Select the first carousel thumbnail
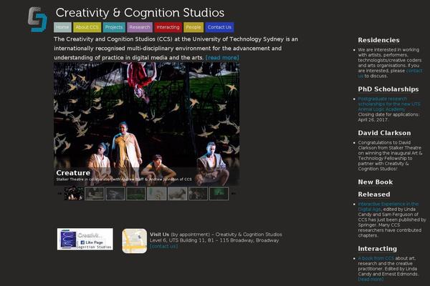Image resolution: width=430 pixels, height=286 pixels. (74, 194)
